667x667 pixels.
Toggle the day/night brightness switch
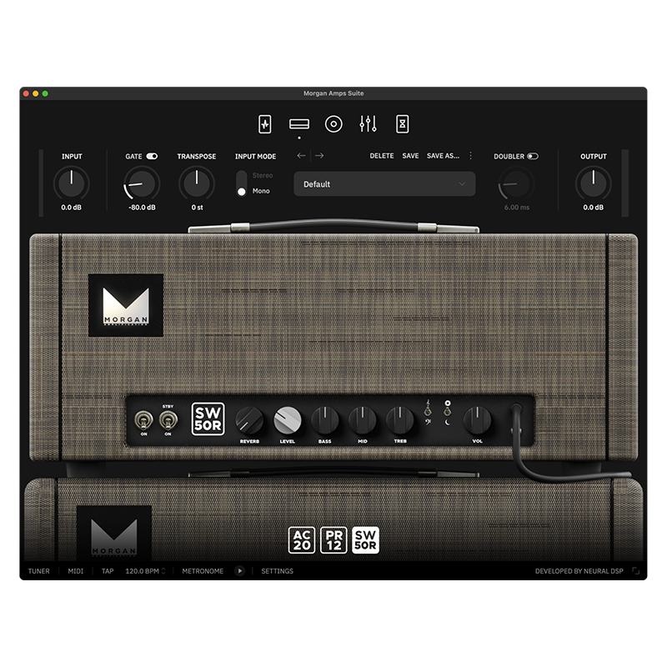pos(447,412)
